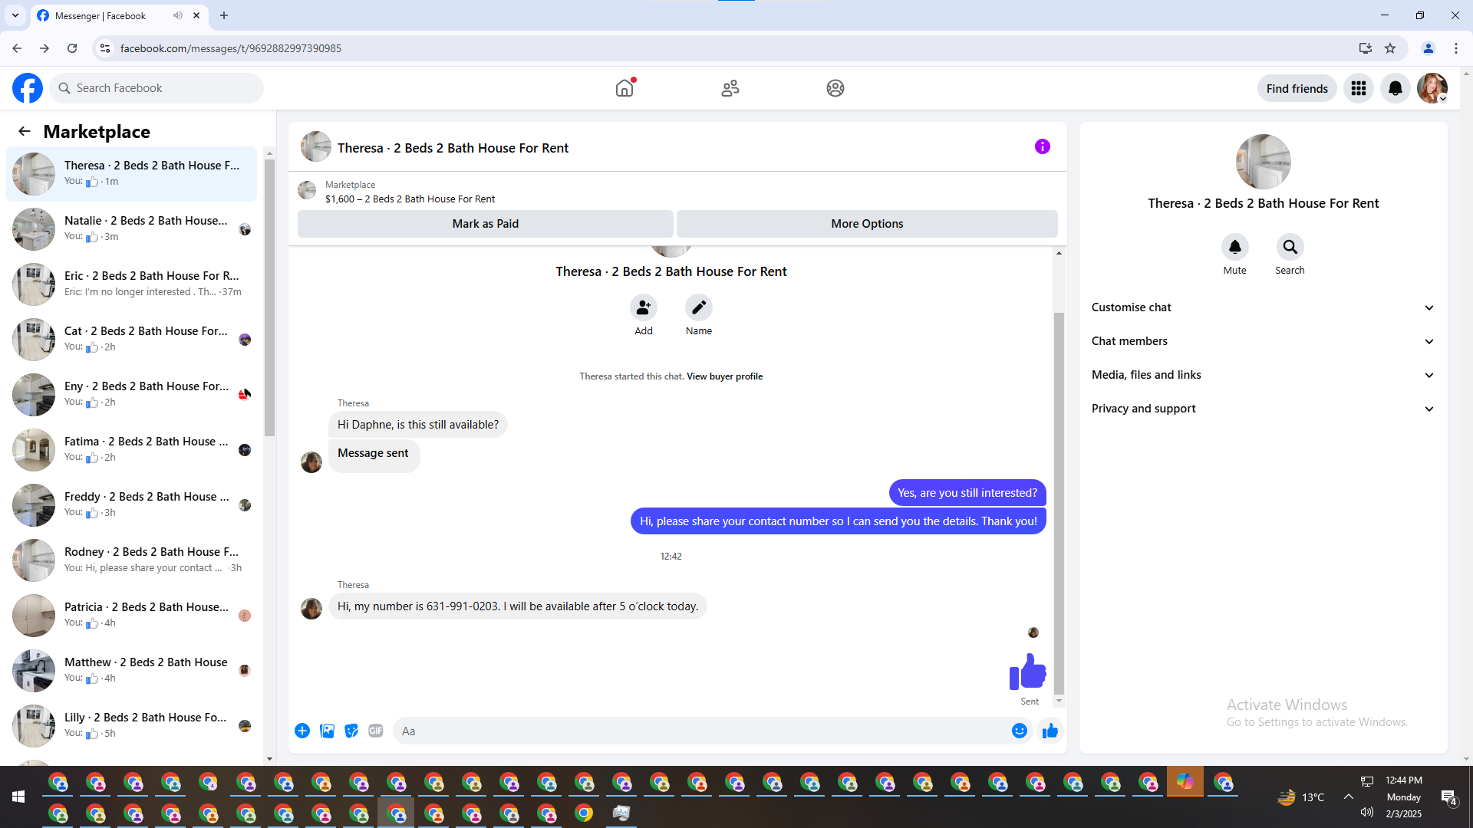Open the Groups icon in top navigation

835,88
